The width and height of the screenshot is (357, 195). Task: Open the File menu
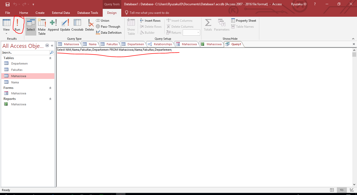(8, 13)
